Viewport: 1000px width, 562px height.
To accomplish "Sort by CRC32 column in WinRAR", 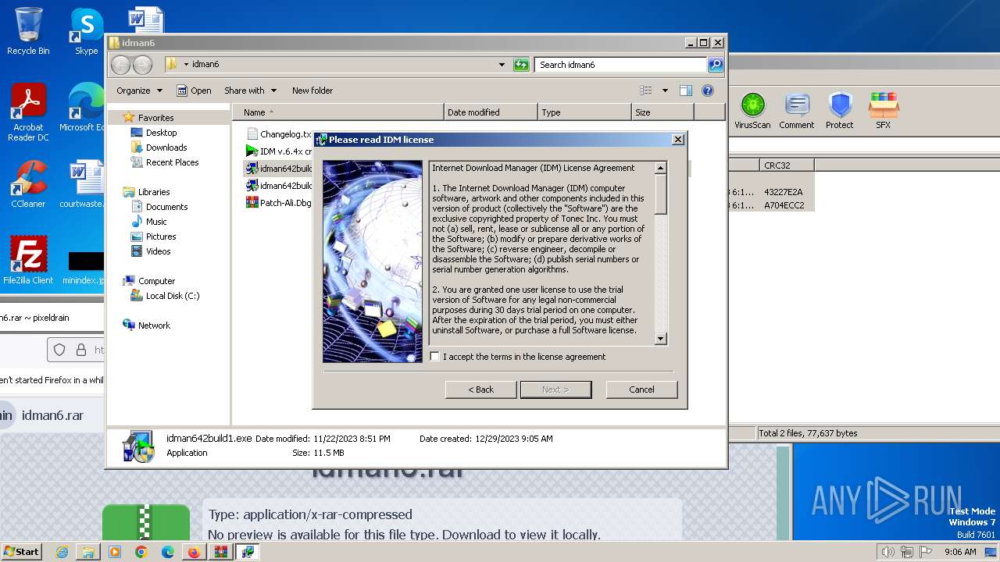I will (x=786, y=165).
